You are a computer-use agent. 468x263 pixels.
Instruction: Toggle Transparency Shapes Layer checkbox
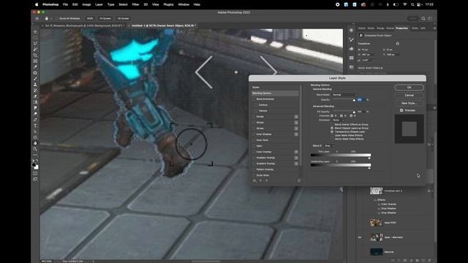(x=332, y=131)
